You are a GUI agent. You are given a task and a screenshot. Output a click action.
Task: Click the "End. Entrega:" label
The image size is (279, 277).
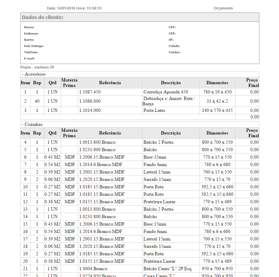(34, 46)
